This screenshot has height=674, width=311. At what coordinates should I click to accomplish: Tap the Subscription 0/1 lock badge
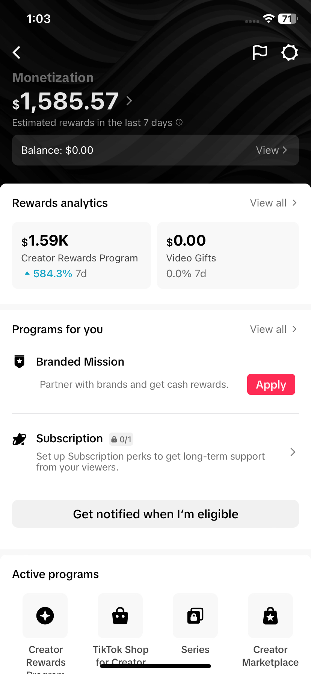(x=121, y=439)
